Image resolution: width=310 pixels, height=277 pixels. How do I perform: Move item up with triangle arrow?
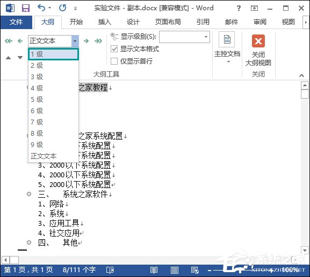pyautogui.click(x=8, y=58)
